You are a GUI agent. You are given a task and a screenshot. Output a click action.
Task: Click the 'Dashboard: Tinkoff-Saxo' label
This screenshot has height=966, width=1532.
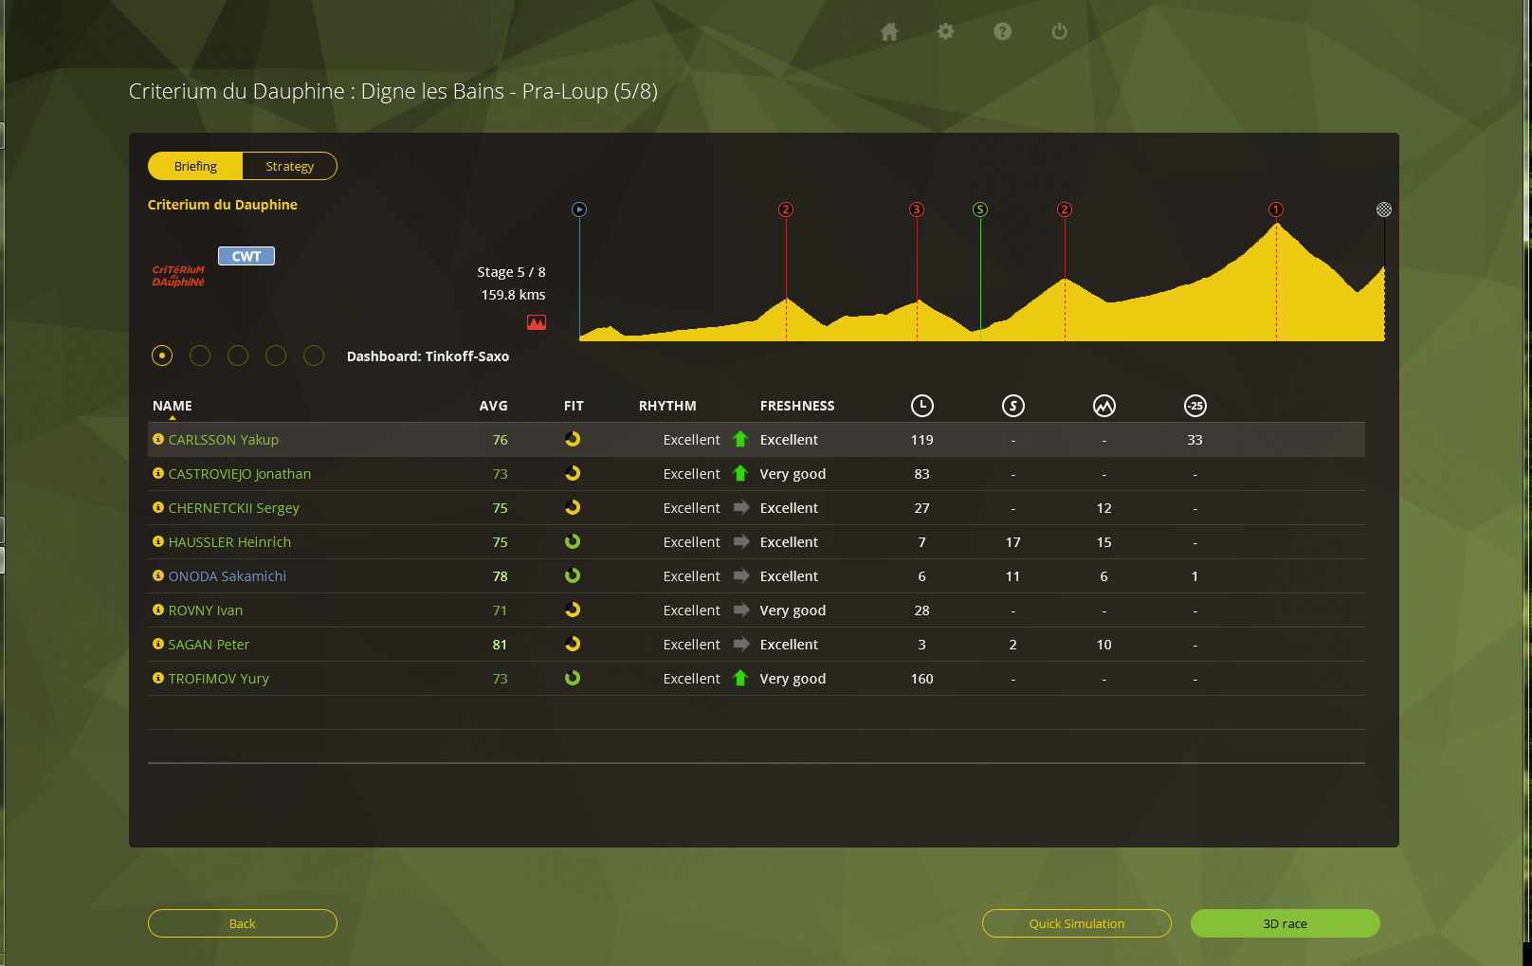pos(428,356)
